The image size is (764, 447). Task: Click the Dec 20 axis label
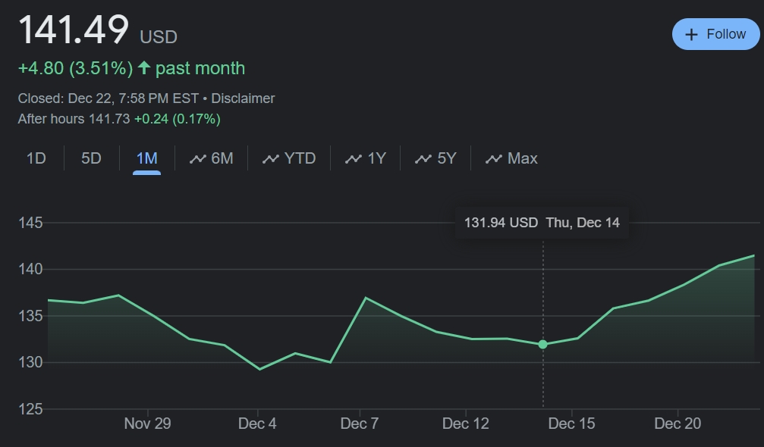678,424
